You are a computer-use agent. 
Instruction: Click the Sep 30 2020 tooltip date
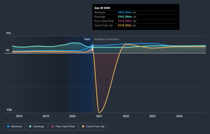click(x=102, y=8)
